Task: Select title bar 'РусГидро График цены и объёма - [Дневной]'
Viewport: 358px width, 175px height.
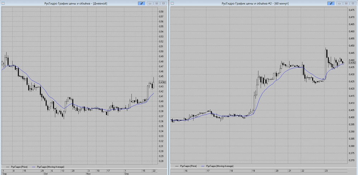Action: pos(76,4)
